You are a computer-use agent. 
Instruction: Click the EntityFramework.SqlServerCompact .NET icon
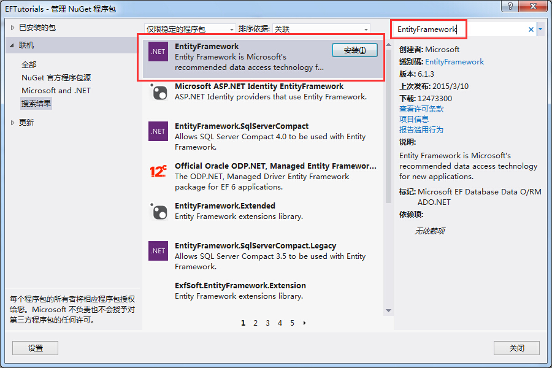pos(158,131)
